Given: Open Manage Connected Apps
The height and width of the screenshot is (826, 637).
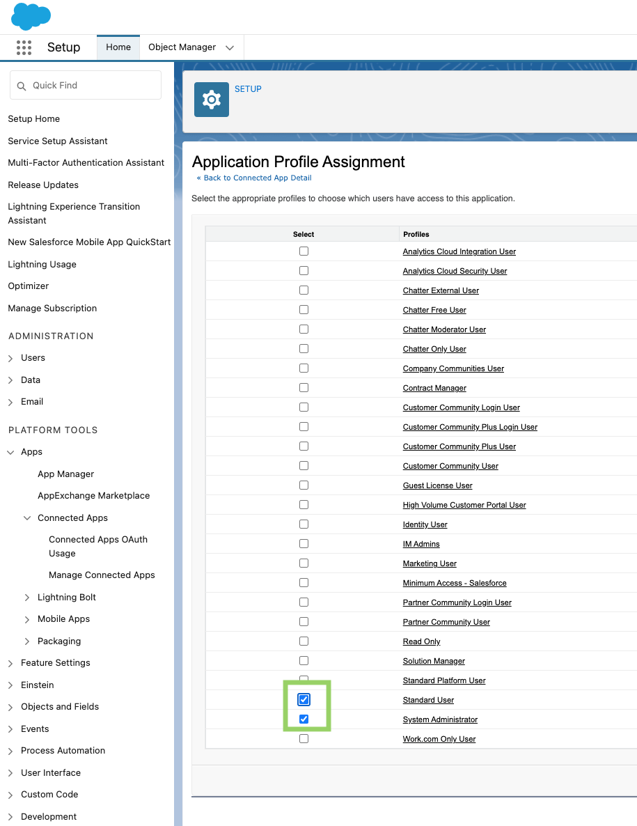Looking at the screenshot, I should (x=102, y=575).
